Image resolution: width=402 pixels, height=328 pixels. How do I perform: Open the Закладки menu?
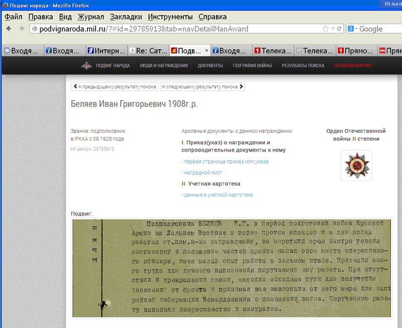point(126,17)
